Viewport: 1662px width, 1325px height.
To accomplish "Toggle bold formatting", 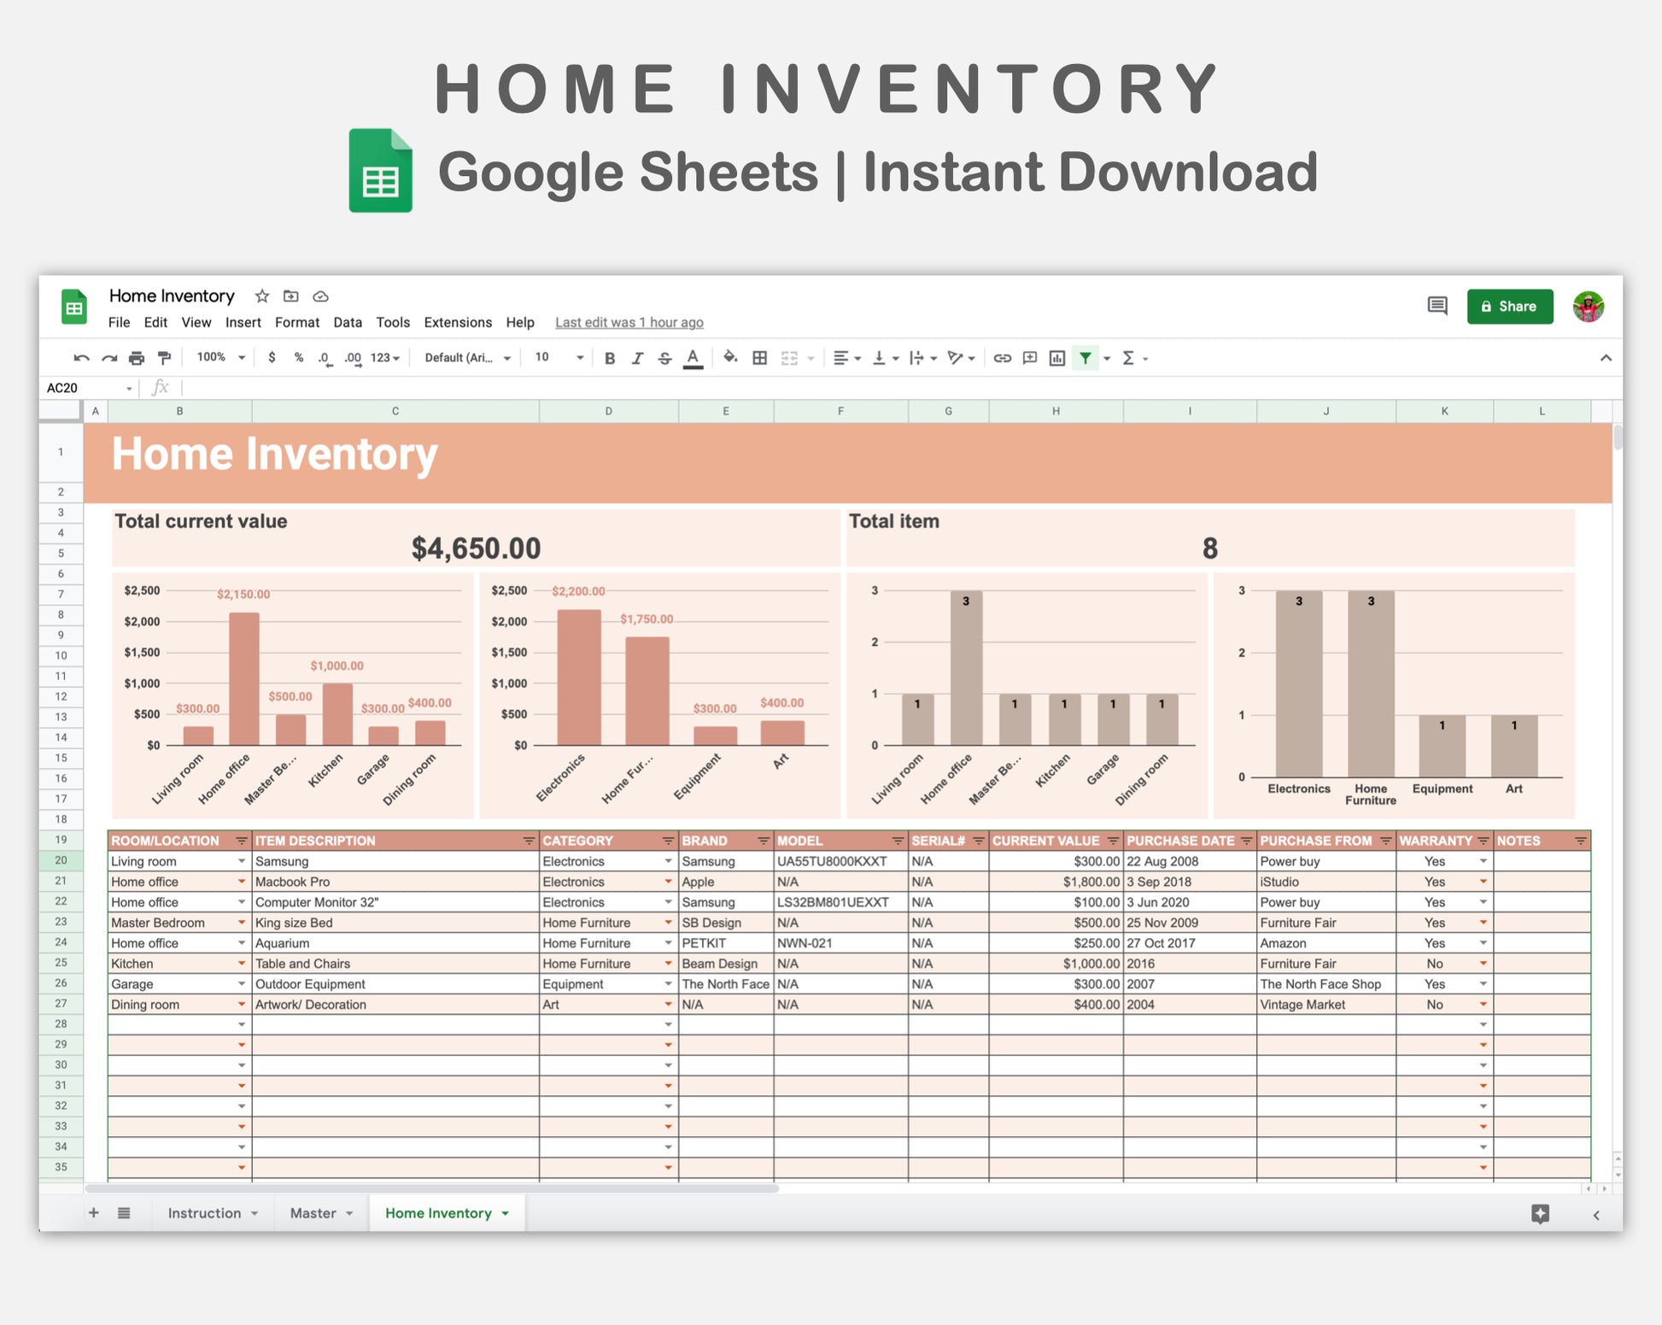I will coord(610,358).
